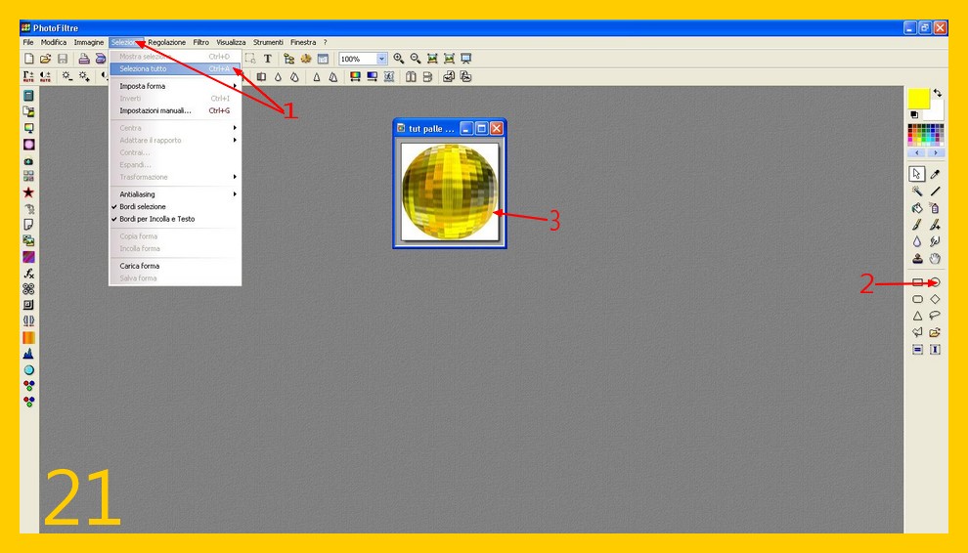
Task: Open the 100% zoom level dropdown
Action: point(381,60)
